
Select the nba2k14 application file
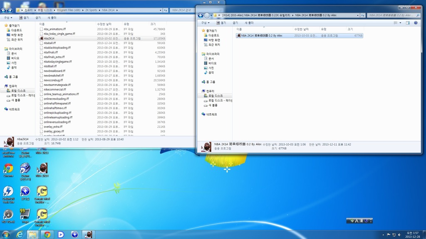pos(49,38)
